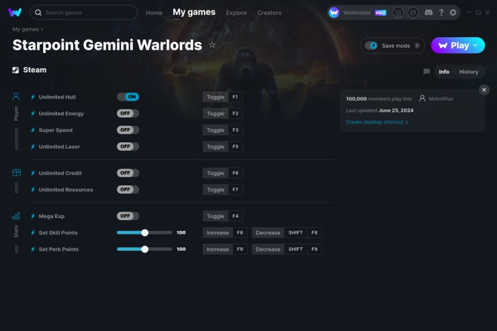Click lightning icon beside Super Speed
Image resolution: width=497 pixels, height=331 pixels.
coord(33,130)
